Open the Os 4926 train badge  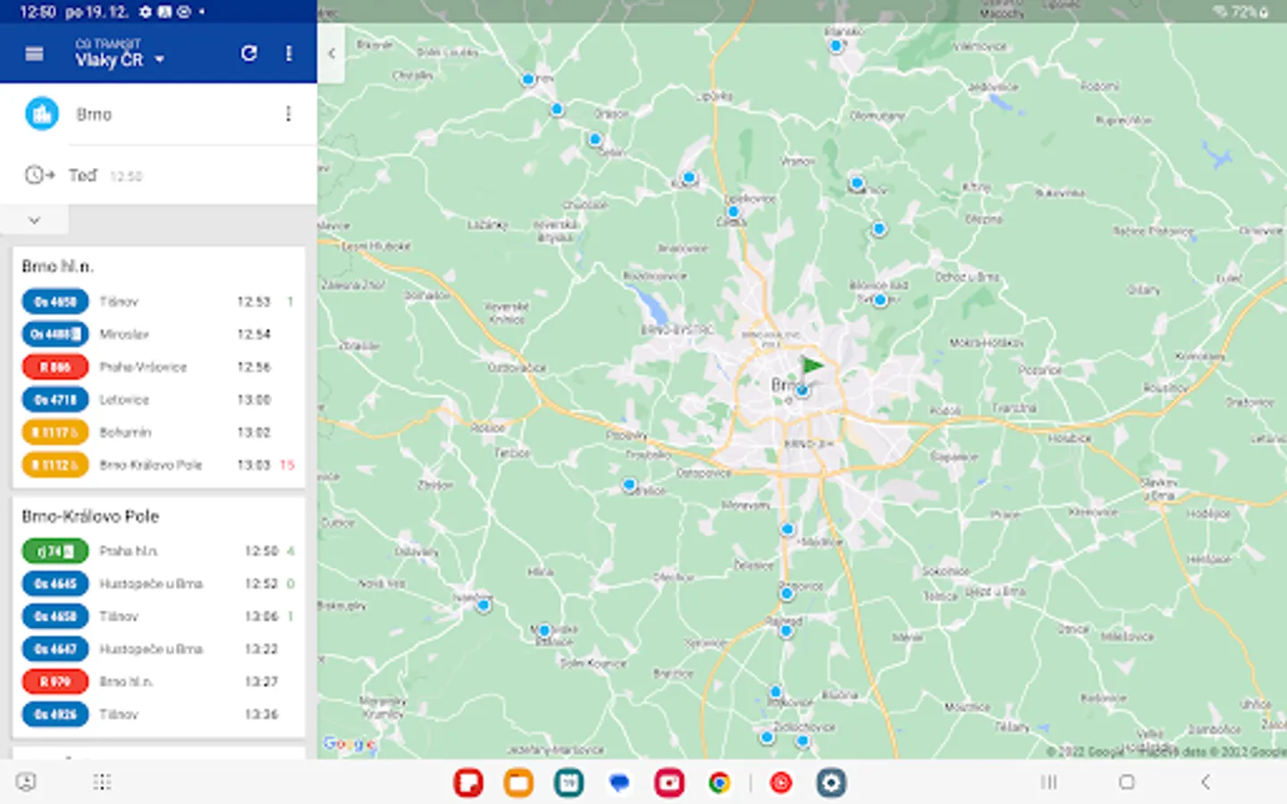pyautogui.click(x=55, y=715)
